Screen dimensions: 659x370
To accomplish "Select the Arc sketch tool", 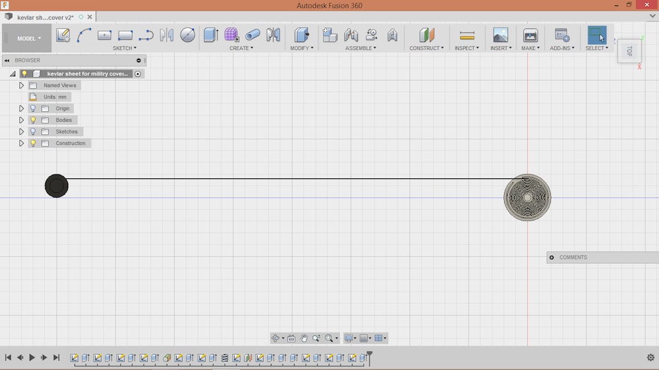I will coord(84,35).
